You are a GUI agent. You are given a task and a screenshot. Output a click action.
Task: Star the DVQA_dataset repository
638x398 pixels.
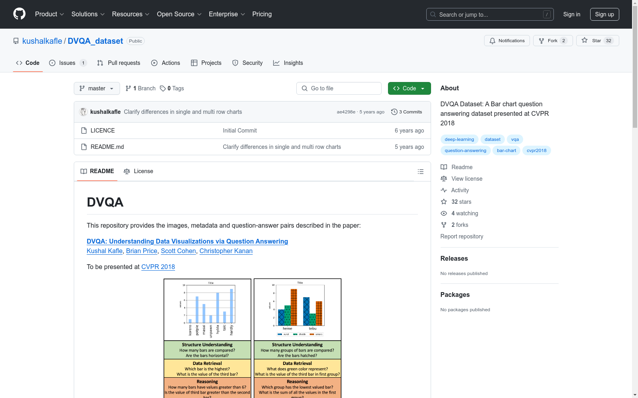(x=597, y=41)
